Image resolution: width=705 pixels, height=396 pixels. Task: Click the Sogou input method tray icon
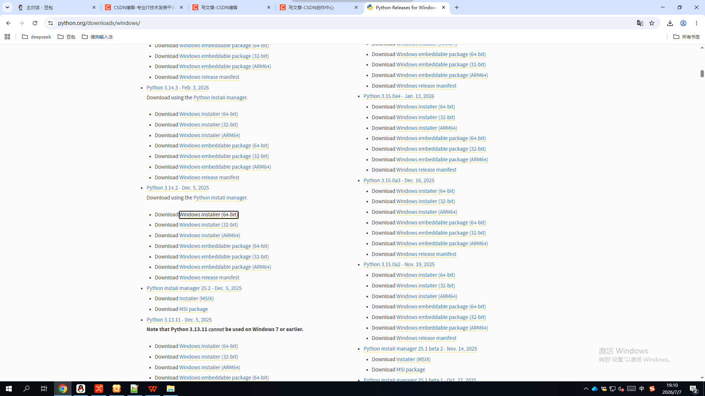652,389
